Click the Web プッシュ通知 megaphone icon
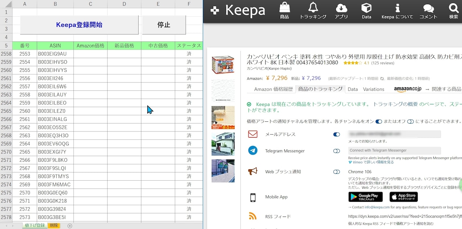This screenshot has width=462, height=229. pos(253,172)
